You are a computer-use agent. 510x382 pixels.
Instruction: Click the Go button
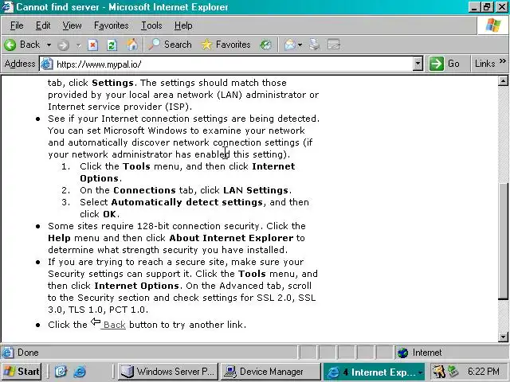pos(445,64)
